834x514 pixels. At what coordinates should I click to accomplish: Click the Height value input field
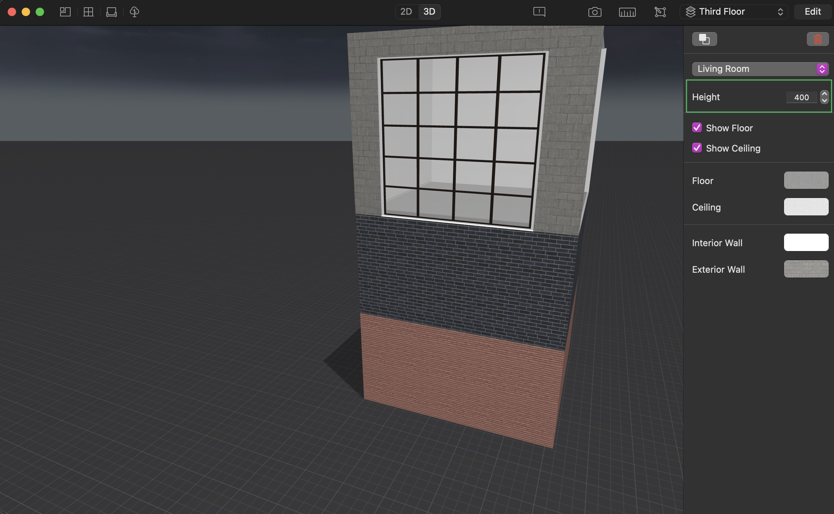801,97
